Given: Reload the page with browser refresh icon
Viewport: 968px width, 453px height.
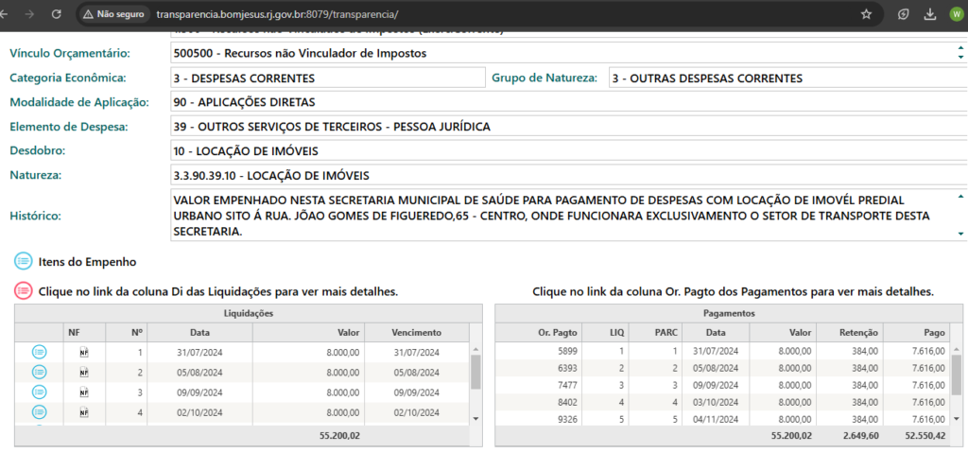Looking at the screenshot, I should tap(56, 13).
